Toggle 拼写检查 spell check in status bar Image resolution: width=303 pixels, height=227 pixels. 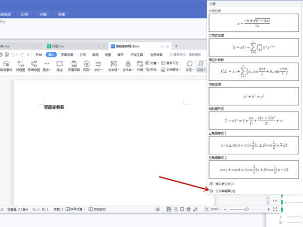click(75, 209)
